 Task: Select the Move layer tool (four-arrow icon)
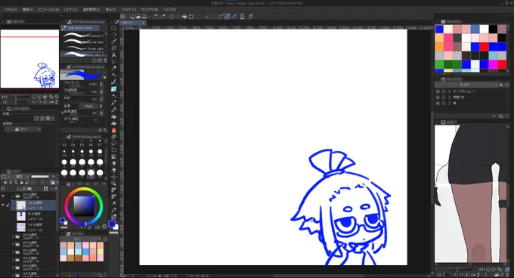tap(113, 177)
